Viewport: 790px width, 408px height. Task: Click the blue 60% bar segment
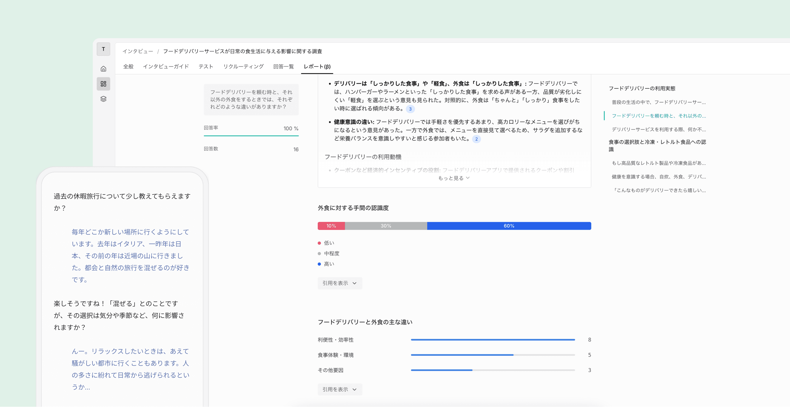[509, 225]
